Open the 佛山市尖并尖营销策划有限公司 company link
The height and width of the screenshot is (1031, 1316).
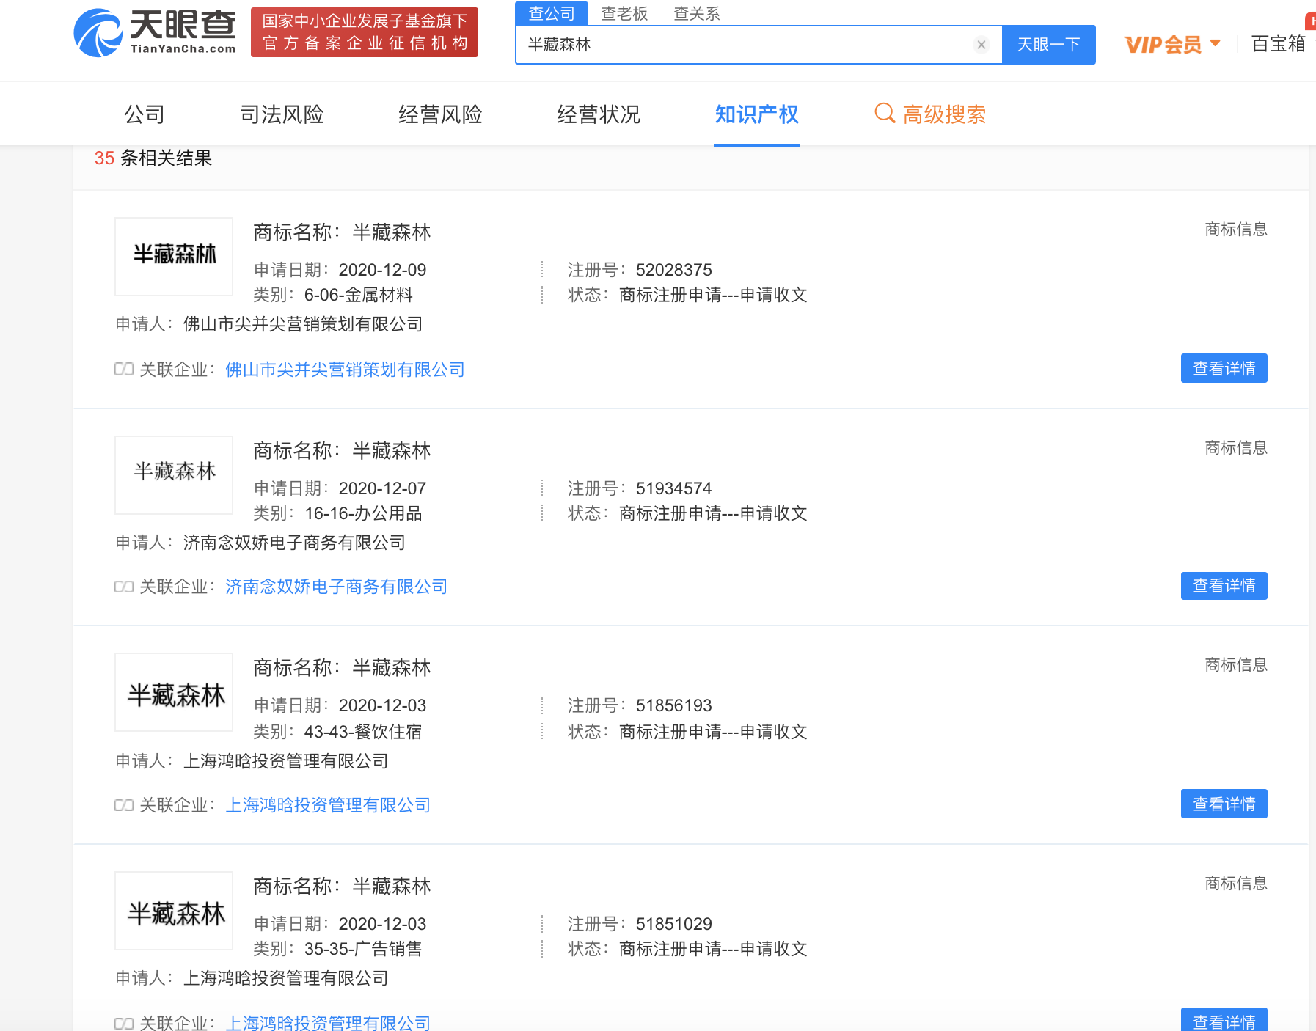pyautogui.click(x=344, y=370)
